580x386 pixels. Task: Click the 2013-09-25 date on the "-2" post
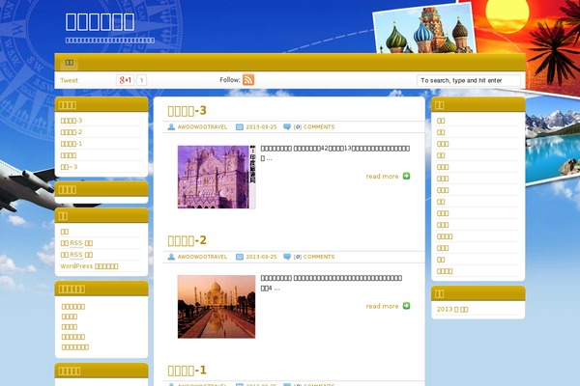(x=261, y=257)
